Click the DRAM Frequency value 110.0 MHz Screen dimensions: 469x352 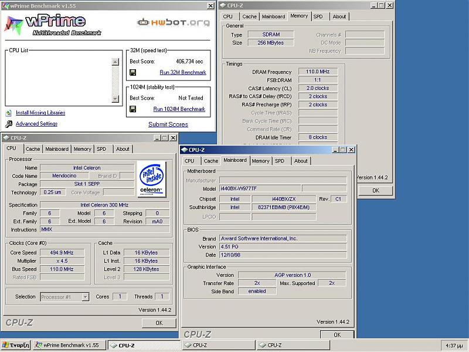point(318,72)
